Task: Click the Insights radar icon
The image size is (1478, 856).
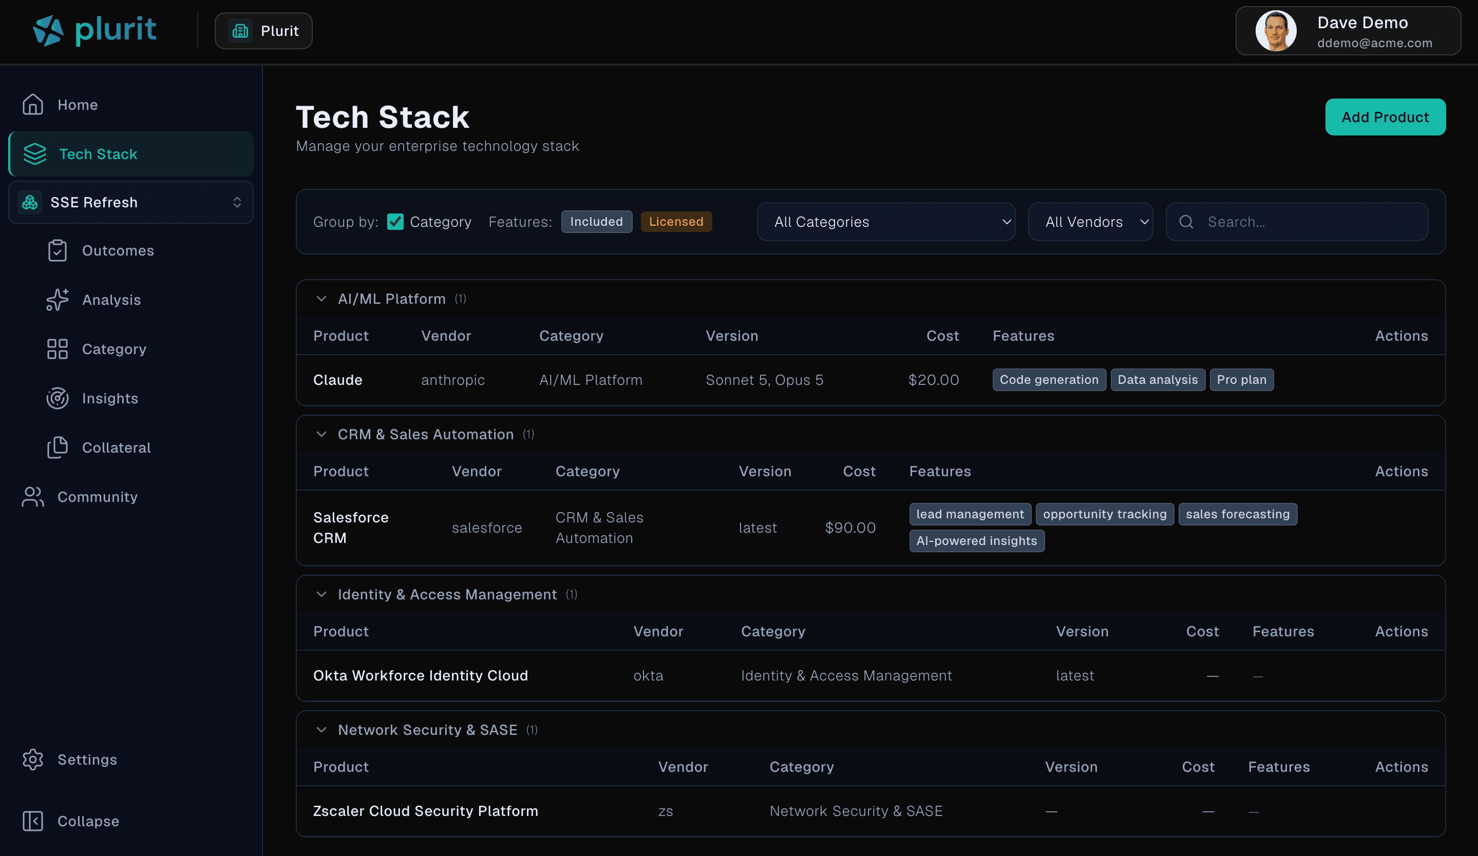Action: coord(58,398)
